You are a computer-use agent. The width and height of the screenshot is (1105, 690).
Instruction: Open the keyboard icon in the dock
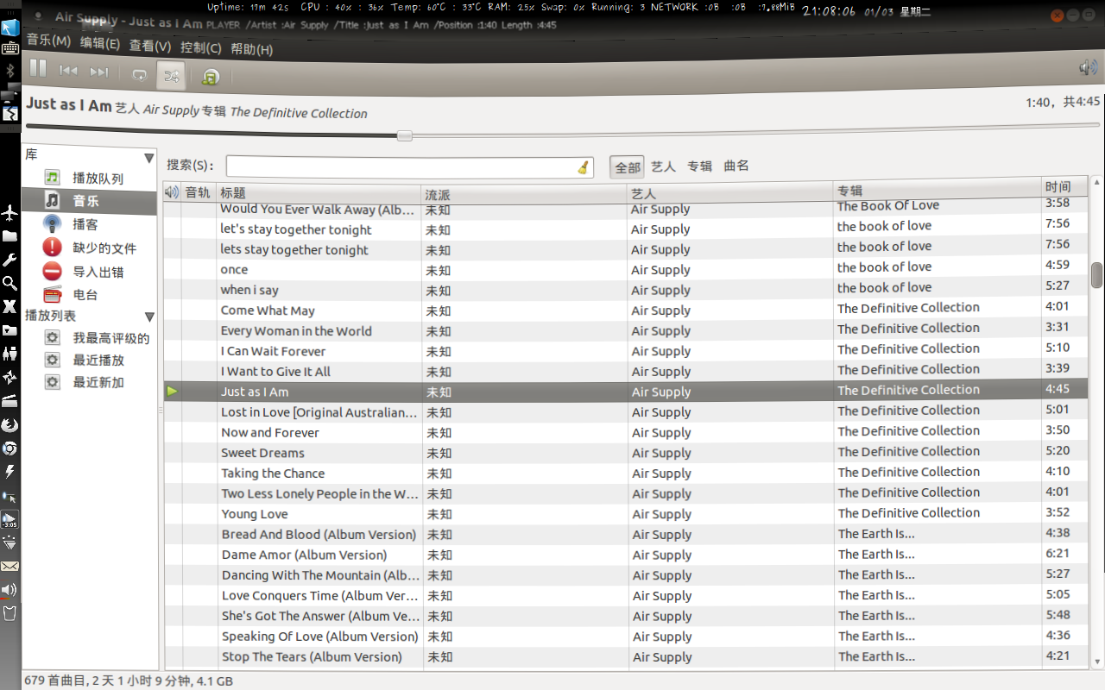click(x=10, y=48)
